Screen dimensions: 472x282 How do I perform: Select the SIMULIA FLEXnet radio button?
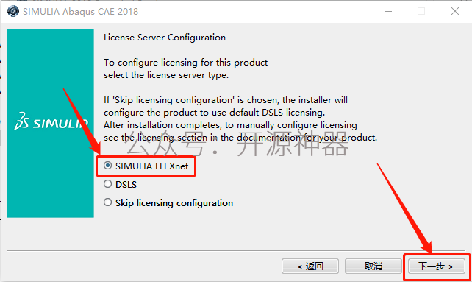click(107, 166)
